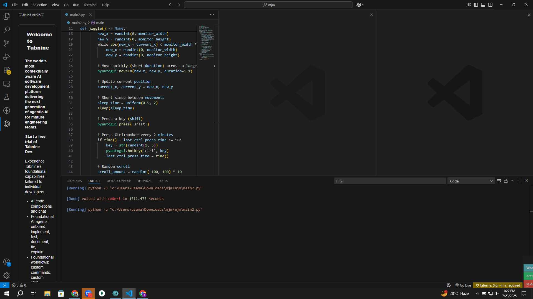This screenshot has height=299, width=533.
Task: Show hidden system tray icons
Action: [x=477, y=293]
